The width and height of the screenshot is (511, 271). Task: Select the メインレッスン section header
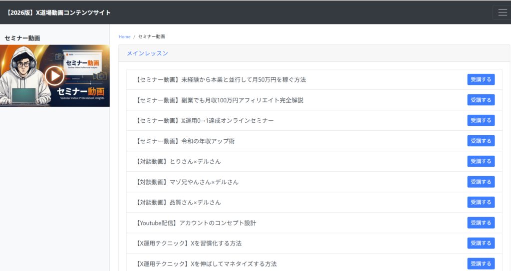(x=147, y=53)
